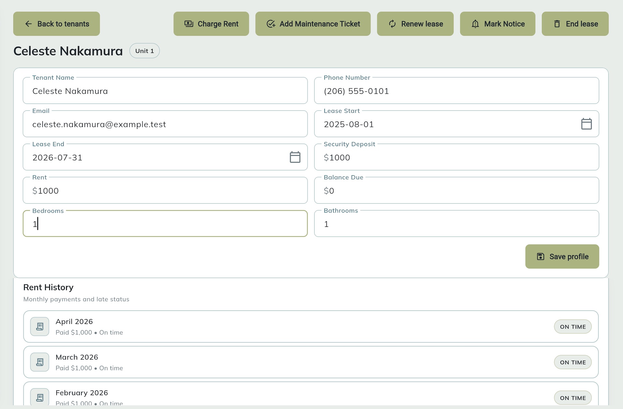The width and height of the screenshot is (623, 409).
Task: Click the trash icon on End lease
Action: [557, 24]
